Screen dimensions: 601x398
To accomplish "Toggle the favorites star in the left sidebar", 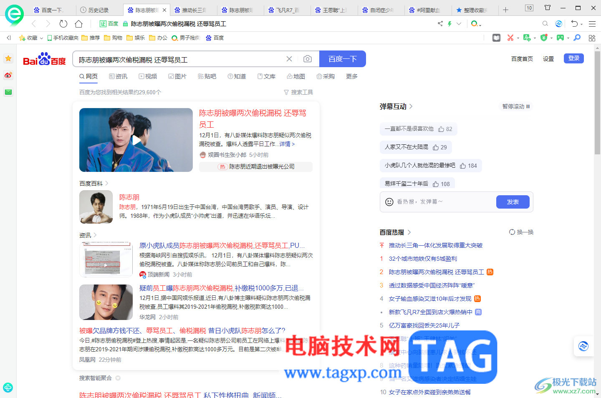I will click(8, 58).
